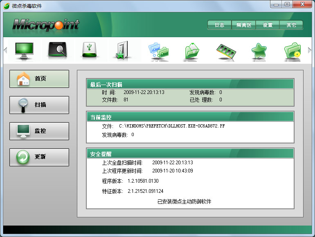Select the 安全提醒 panel header
Screen dimensions: 315x237
[190, 154]
